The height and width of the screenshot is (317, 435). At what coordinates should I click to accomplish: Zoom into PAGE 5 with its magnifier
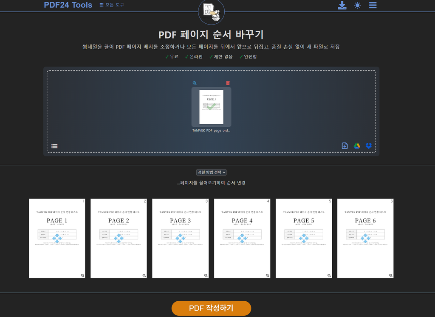point(329,275)
